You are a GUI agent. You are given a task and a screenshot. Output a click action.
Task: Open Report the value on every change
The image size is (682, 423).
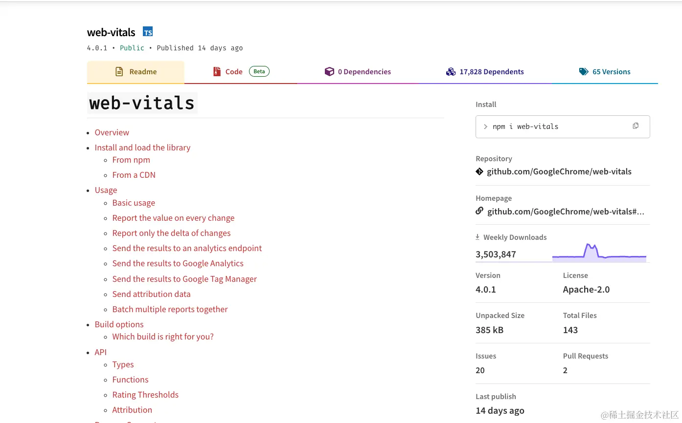(x=173, y=218)
